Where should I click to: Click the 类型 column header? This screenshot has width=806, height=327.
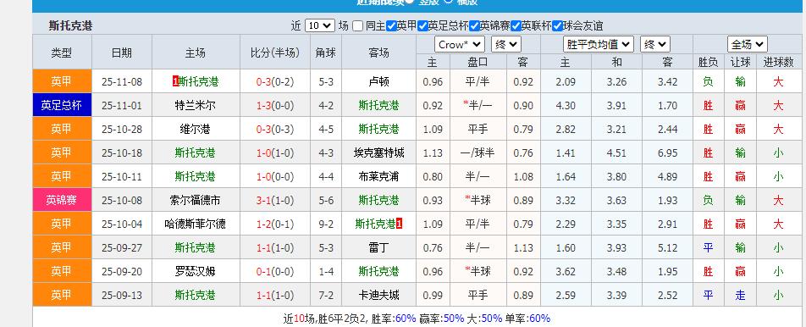click(x=62, y=53)
